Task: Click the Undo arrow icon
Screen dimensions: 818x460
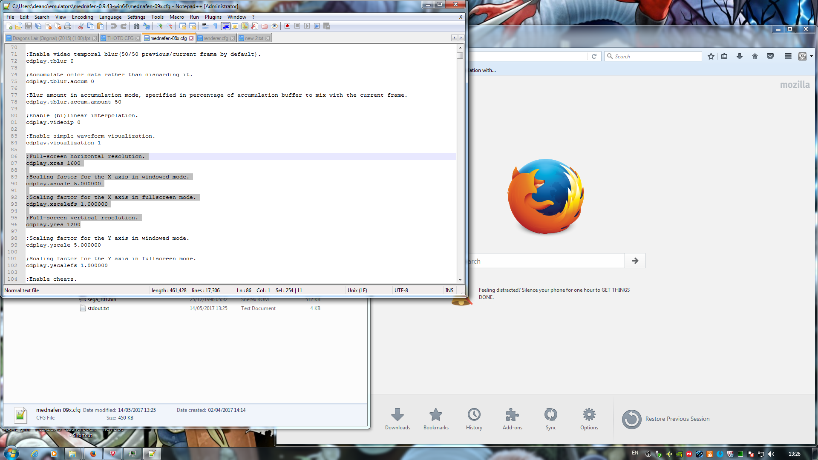Action: tap(113, 26)
